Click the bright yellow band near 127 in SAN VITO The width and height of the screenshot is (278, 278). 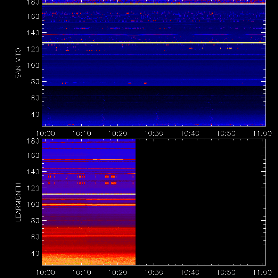[x=154, y=43]
